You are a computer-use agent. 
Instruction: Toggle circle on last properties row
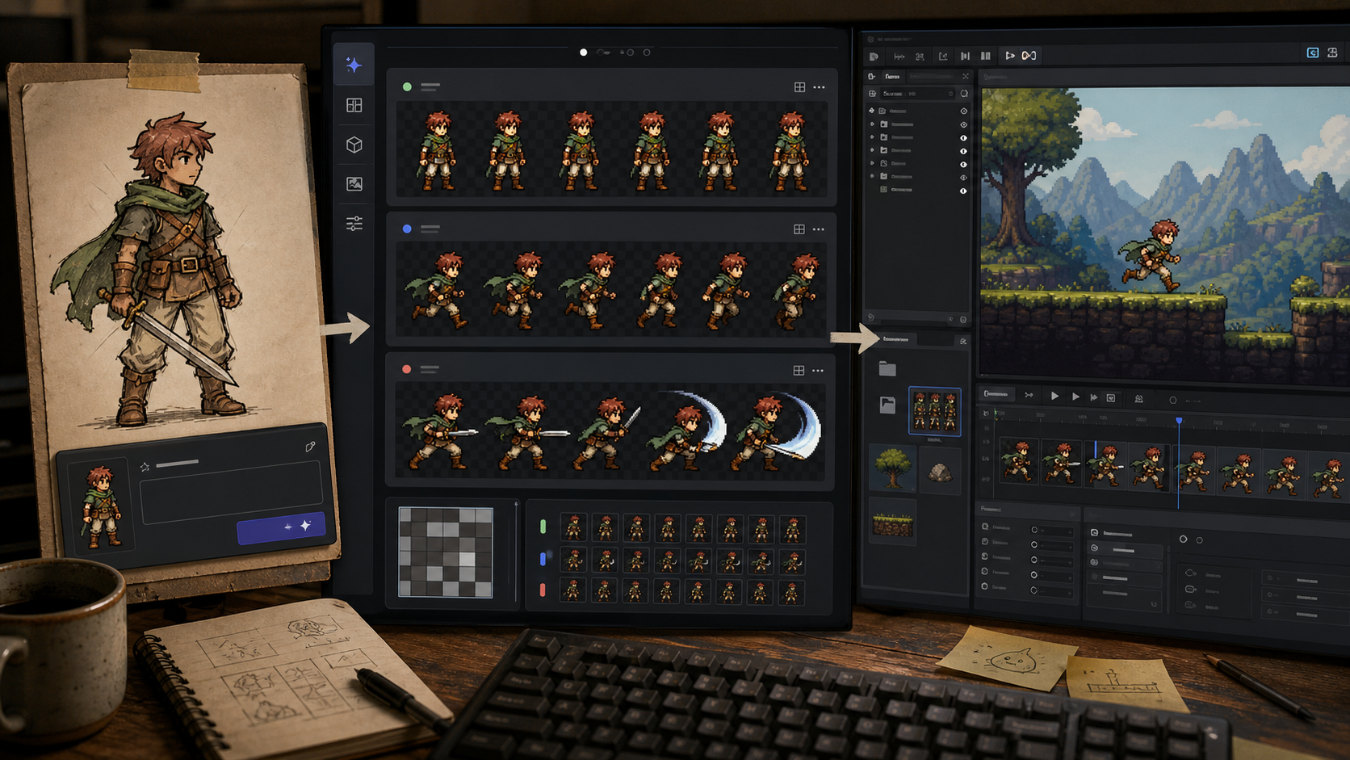coord(1034,590)
